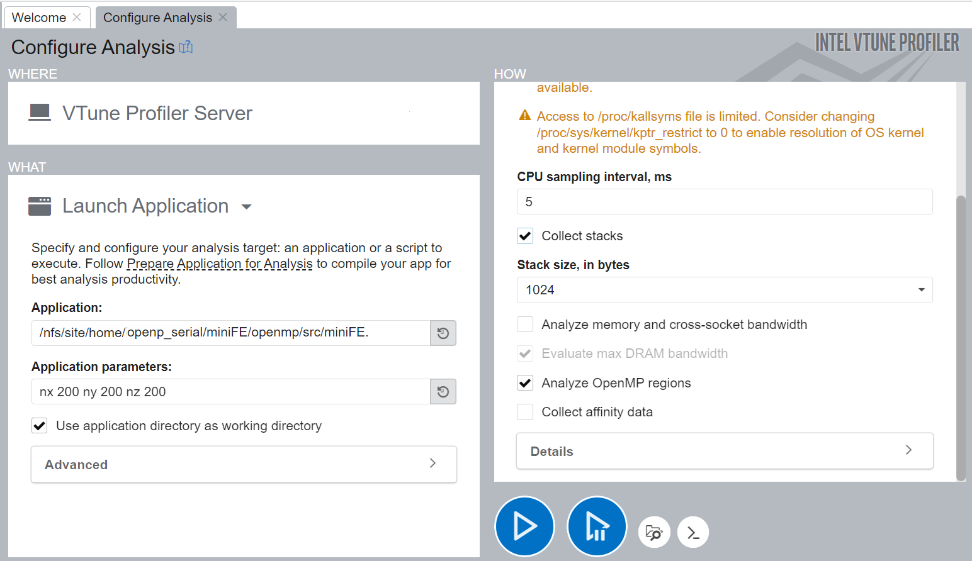
Task: Open Prepare Application for Analysis link
Action: coord(219,264)
